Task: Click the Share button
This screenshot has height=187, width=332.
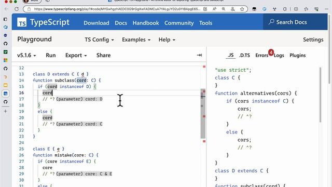Action: point(103,55)
